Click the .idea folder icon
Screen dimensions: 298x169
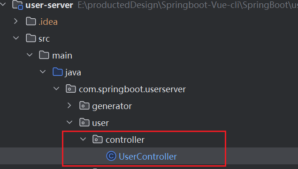click(31, 22)
